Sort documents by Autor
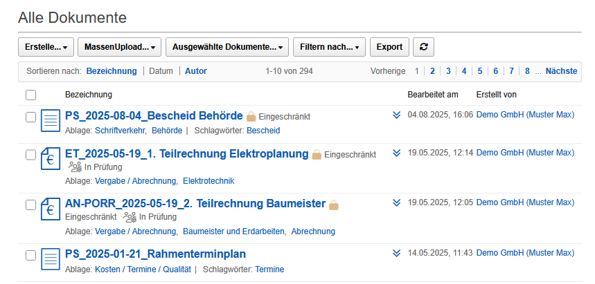 pyautogui.click(x=196, y=70)
